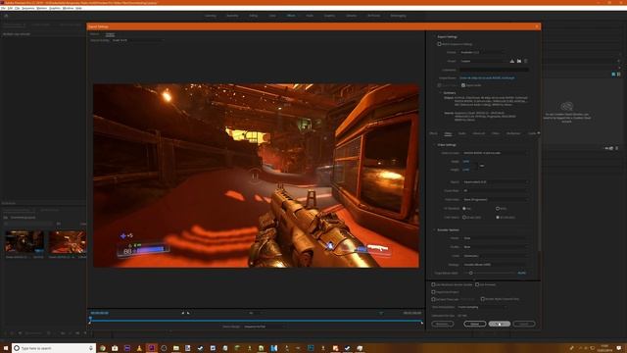Viewport: 627px width, 353px height.
Task: Open the Windows Start menu
Action: (x=6, y=348)
